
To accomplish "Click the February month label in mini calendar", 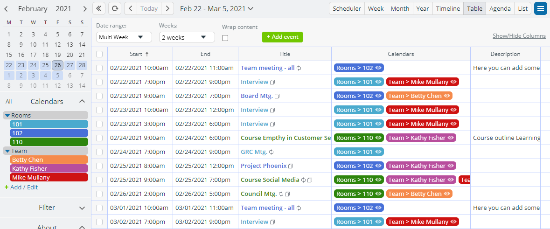I will pos(32,9).
